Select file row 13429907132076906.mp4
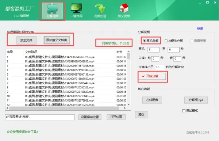The height and width of the screenshot is (141, 219). point(66,100)
